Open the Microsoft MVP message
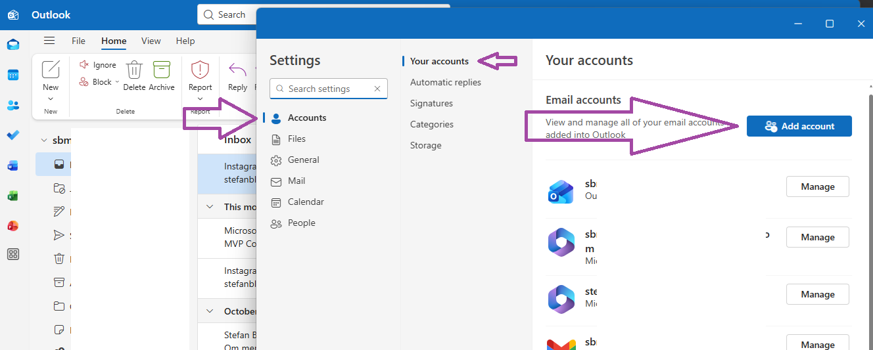This screenshot has width=873, height=350. pos(227,238)
